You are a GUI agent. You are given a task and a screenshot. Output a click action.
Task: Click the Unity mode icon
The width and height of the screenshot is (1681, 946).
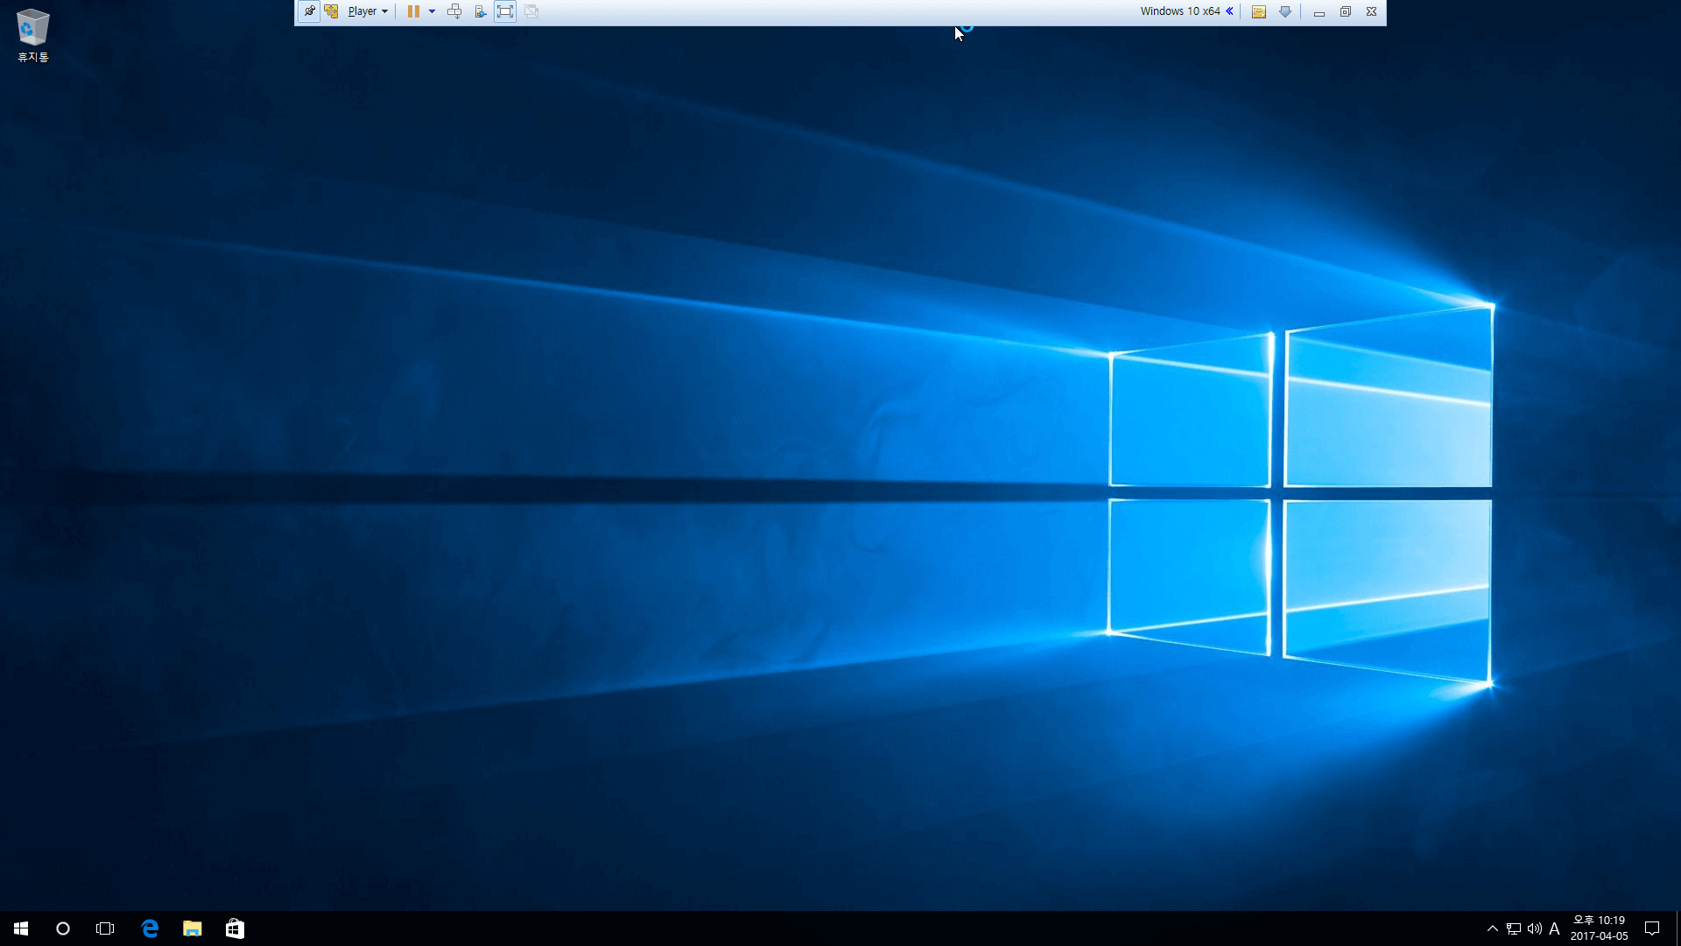[x=531, y=11]
